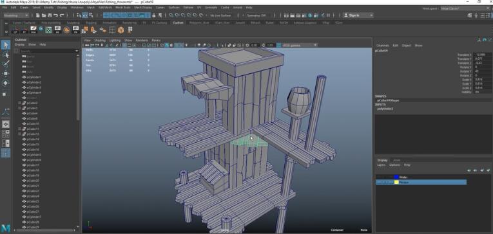Select the four-pane layout icon
Viewport: 493px width, 234px height.
coord(5,134)
